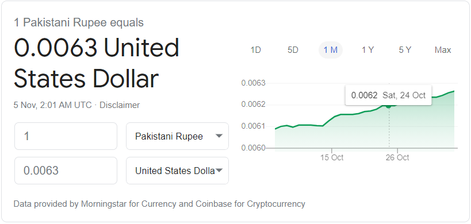Focus the Pakistani Rupee amount field

(66, 136)
